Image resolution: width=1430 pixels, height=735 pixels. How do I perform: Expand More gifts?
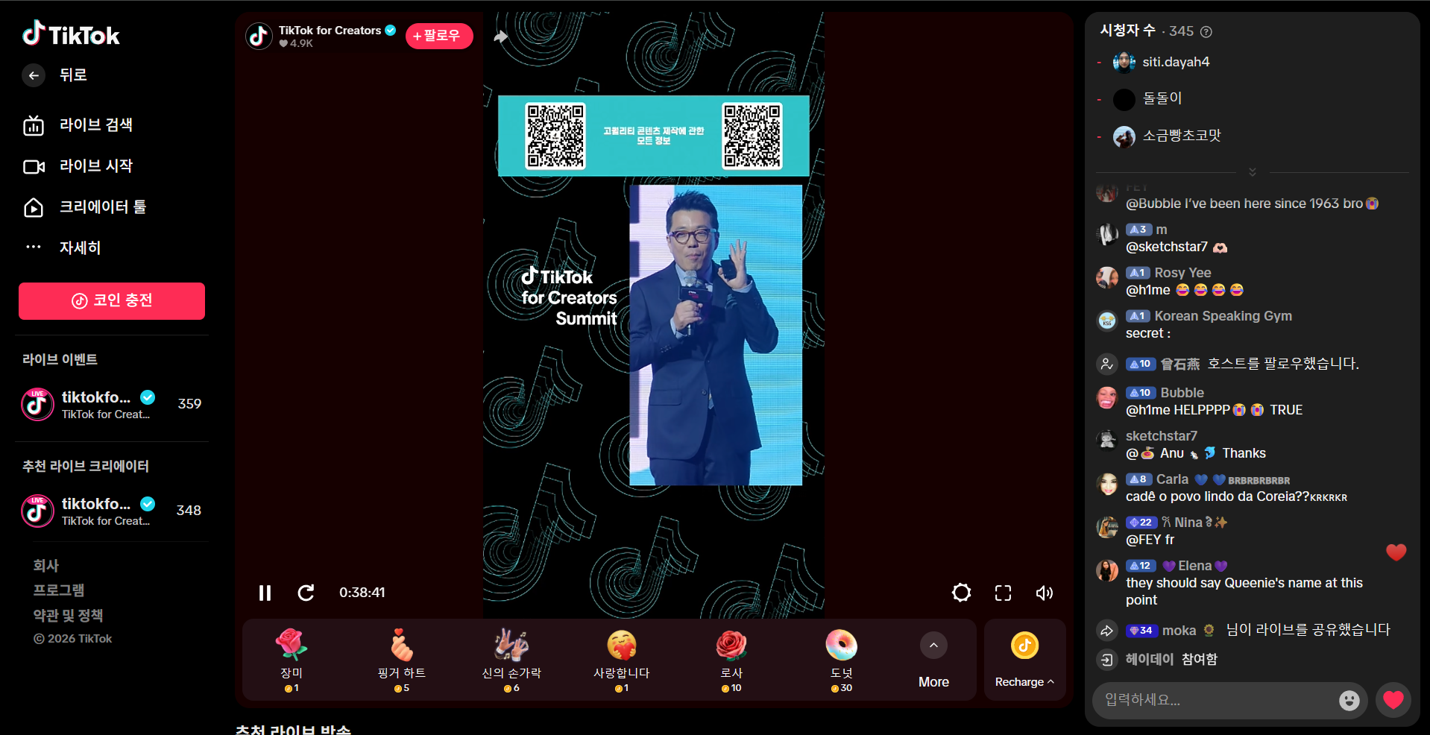[933, 660]
